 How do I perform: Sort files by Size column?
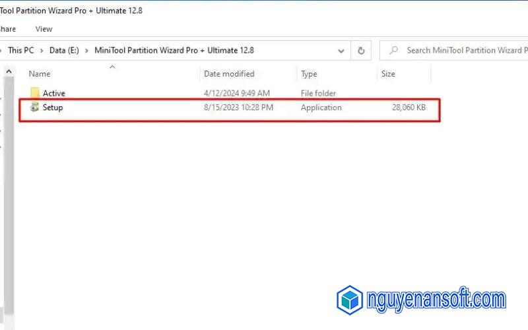coord(388,74)
